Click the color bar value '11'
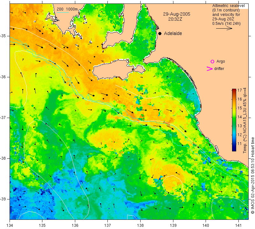255x229 pixels. [x=240, y=144]
